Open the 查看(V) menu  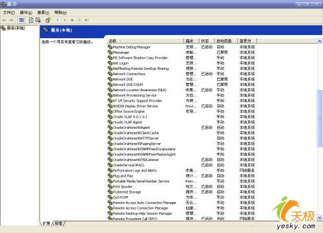43,13
